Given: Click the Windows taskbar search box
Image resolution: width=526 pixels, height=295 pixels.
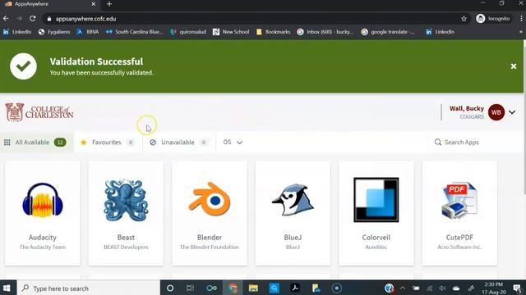Looking at the screenshot, I should [x=88, y=288].
